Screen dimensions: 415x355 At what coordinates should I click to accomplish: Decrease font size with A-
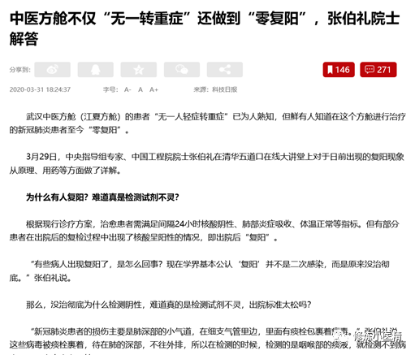pos(128,89)
